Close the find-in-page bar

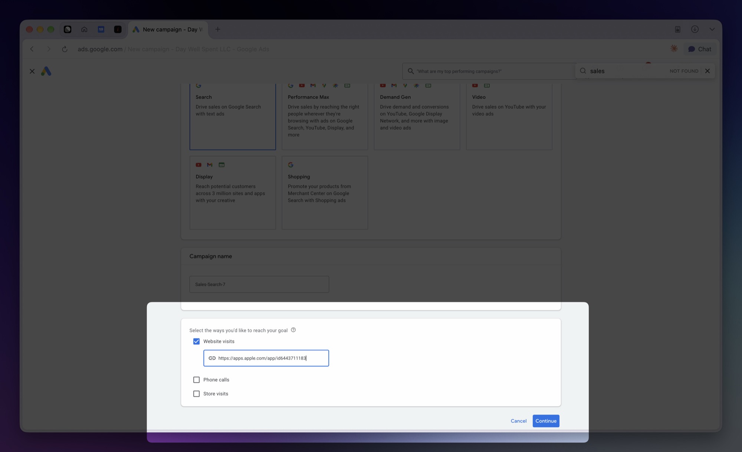click(x=707, y=71)
